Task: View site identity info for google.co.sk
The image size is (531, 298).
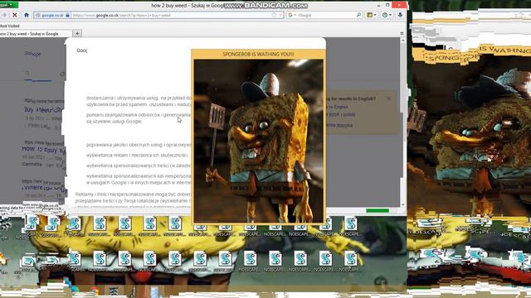Action: click(52, 15)
